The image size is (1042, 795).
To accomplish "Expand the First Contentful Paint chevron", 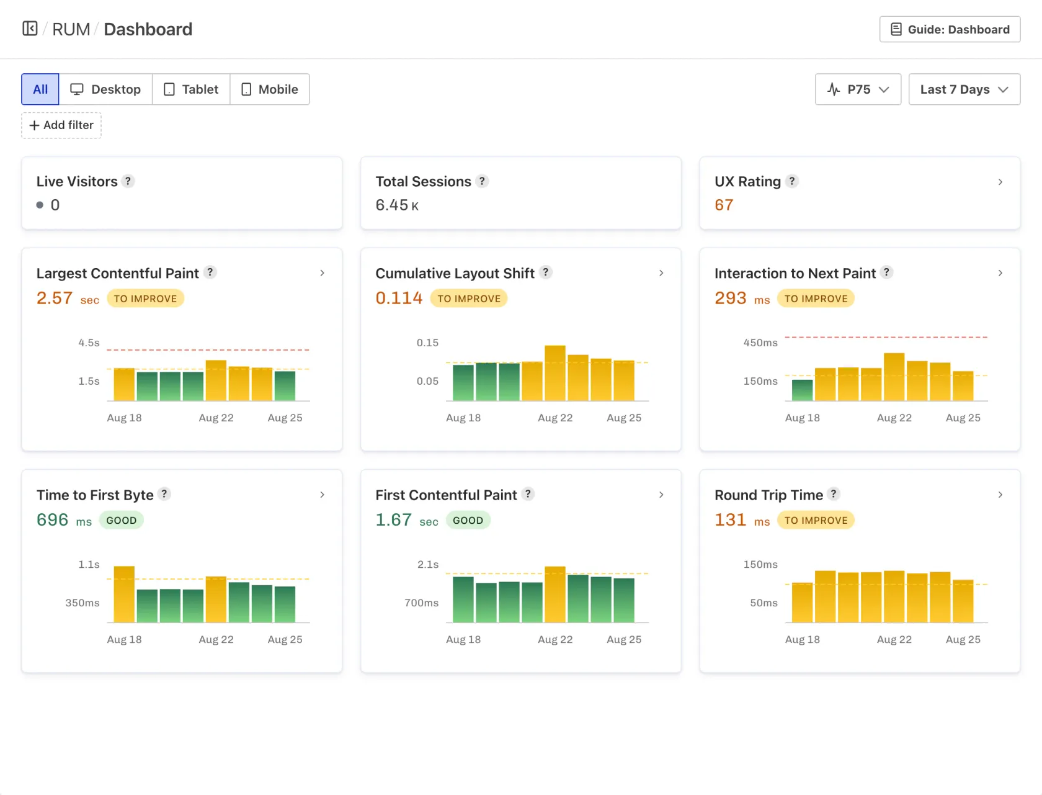I will pos(661,495).
